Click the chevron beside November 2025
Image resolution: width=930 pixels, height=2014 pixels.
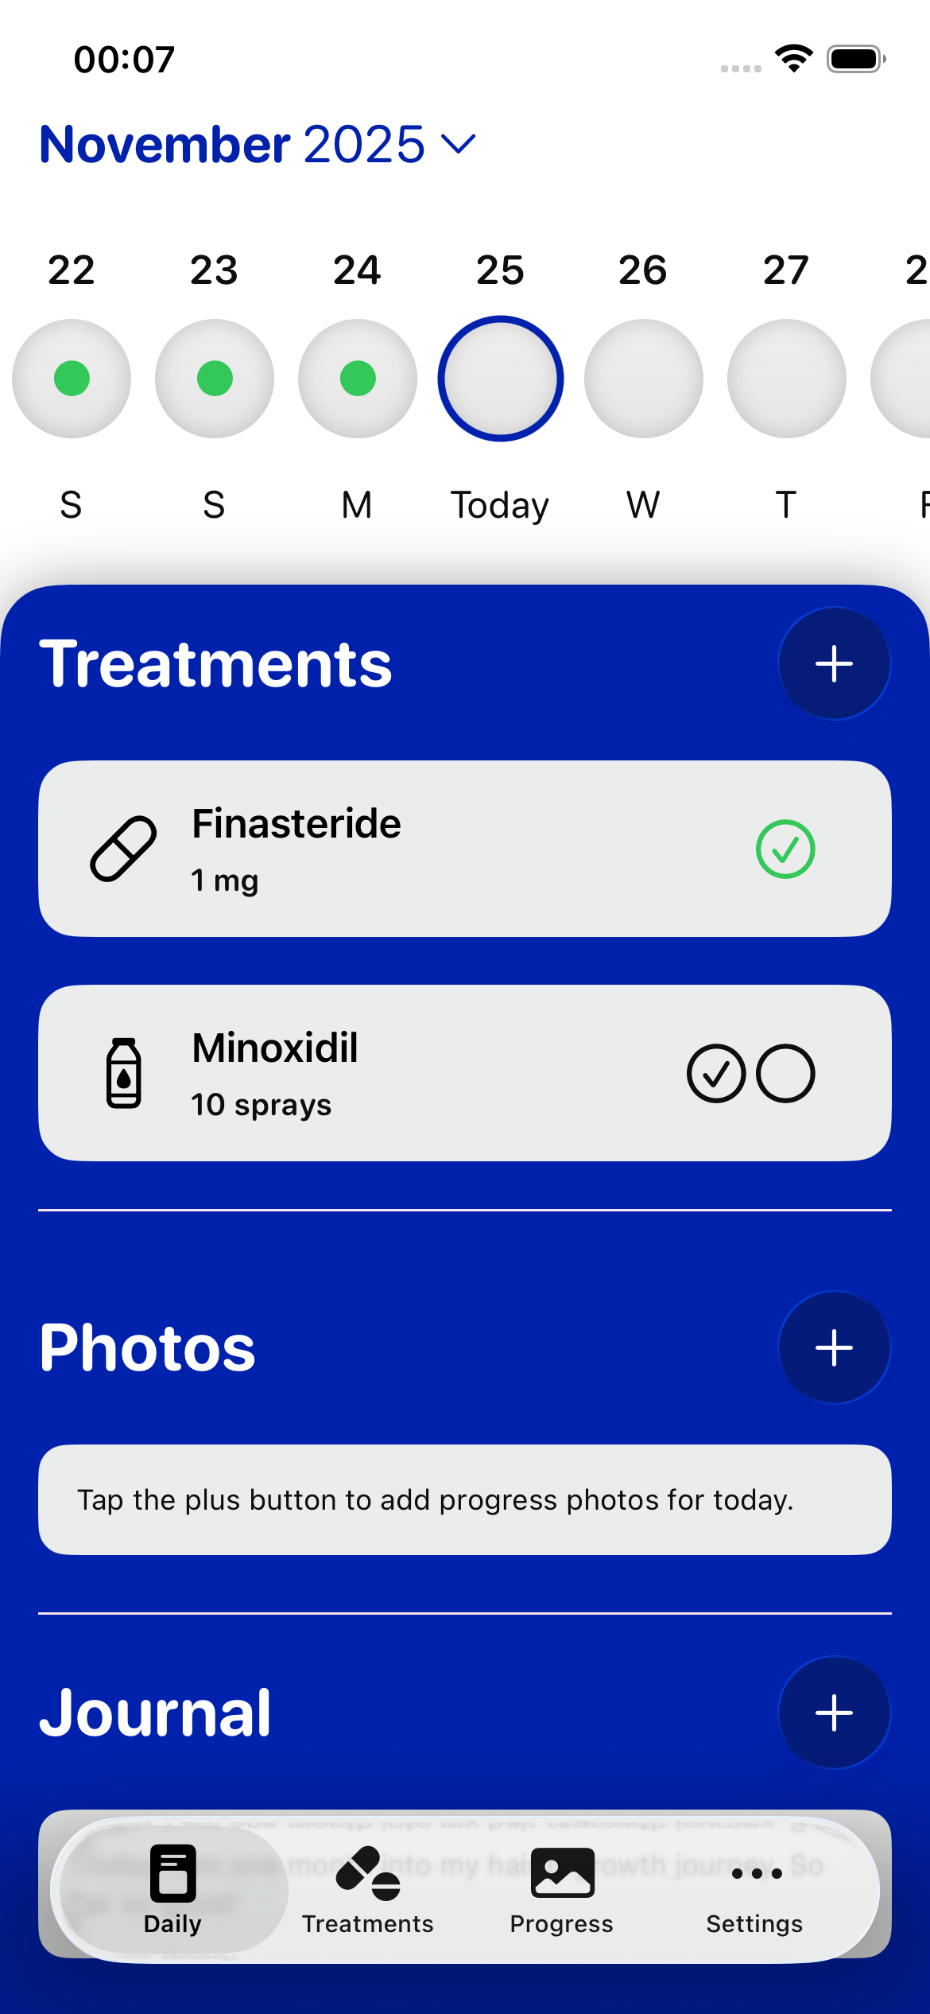[x=459, y=145]
